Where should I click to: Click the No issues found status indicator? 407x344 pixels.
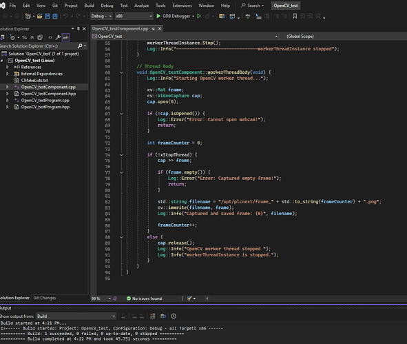144,299
